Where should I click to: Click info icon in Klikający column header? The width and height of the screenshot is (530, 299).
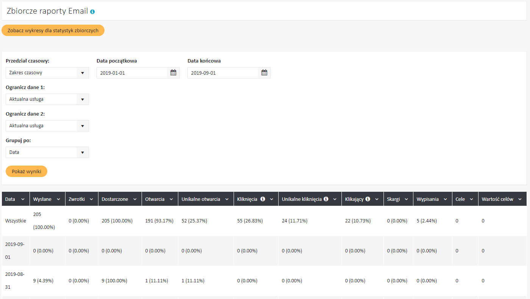tap(367, 199)
